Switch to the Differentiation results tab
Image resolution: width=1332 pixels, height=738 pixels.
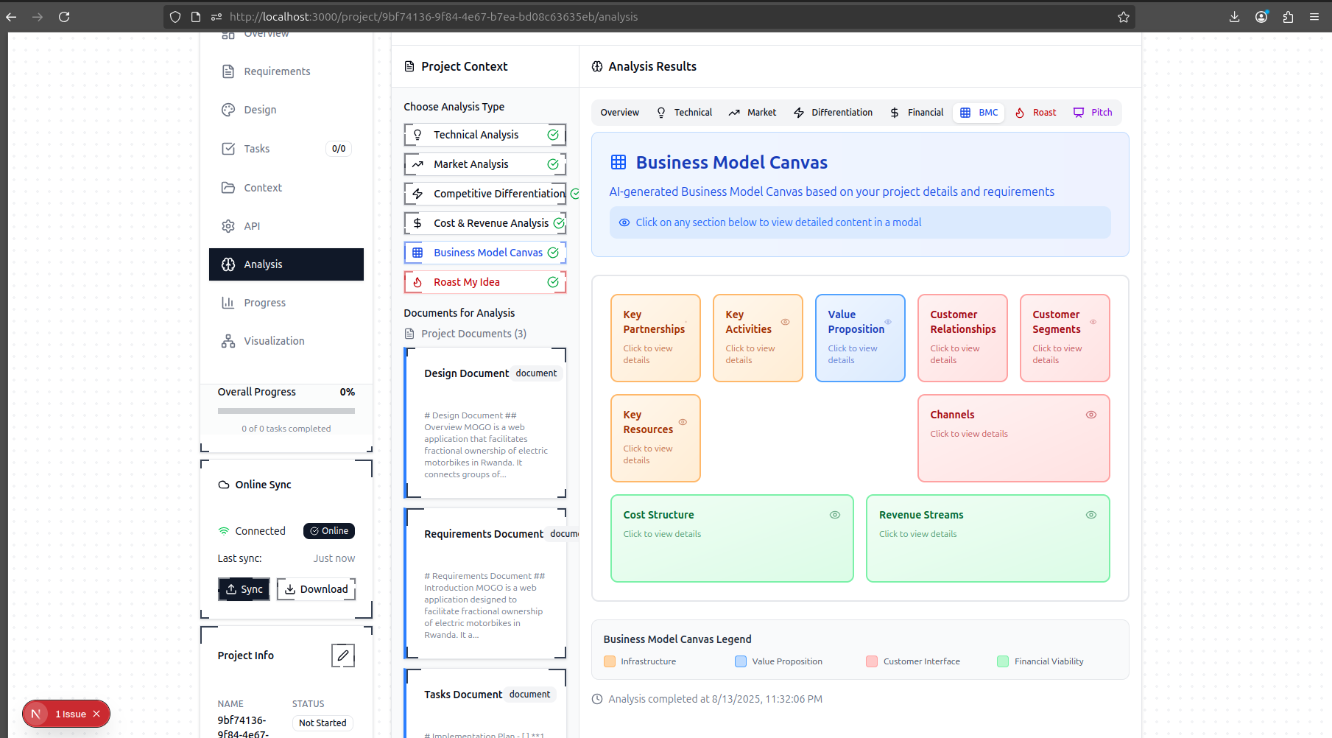click(x=833, y=113)
